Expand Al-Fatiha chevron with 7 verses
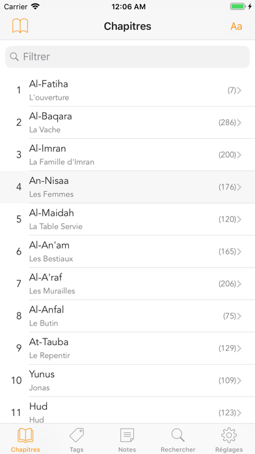 pyautogui.click(x=239, y=91)
